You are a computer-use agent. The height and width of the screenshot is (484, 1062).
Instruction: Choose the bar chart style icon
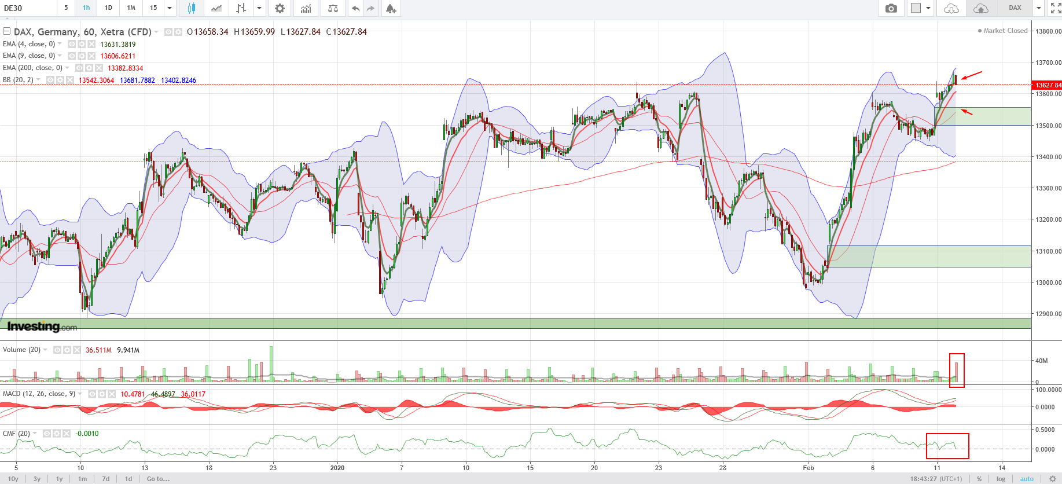tap(241, 8)
